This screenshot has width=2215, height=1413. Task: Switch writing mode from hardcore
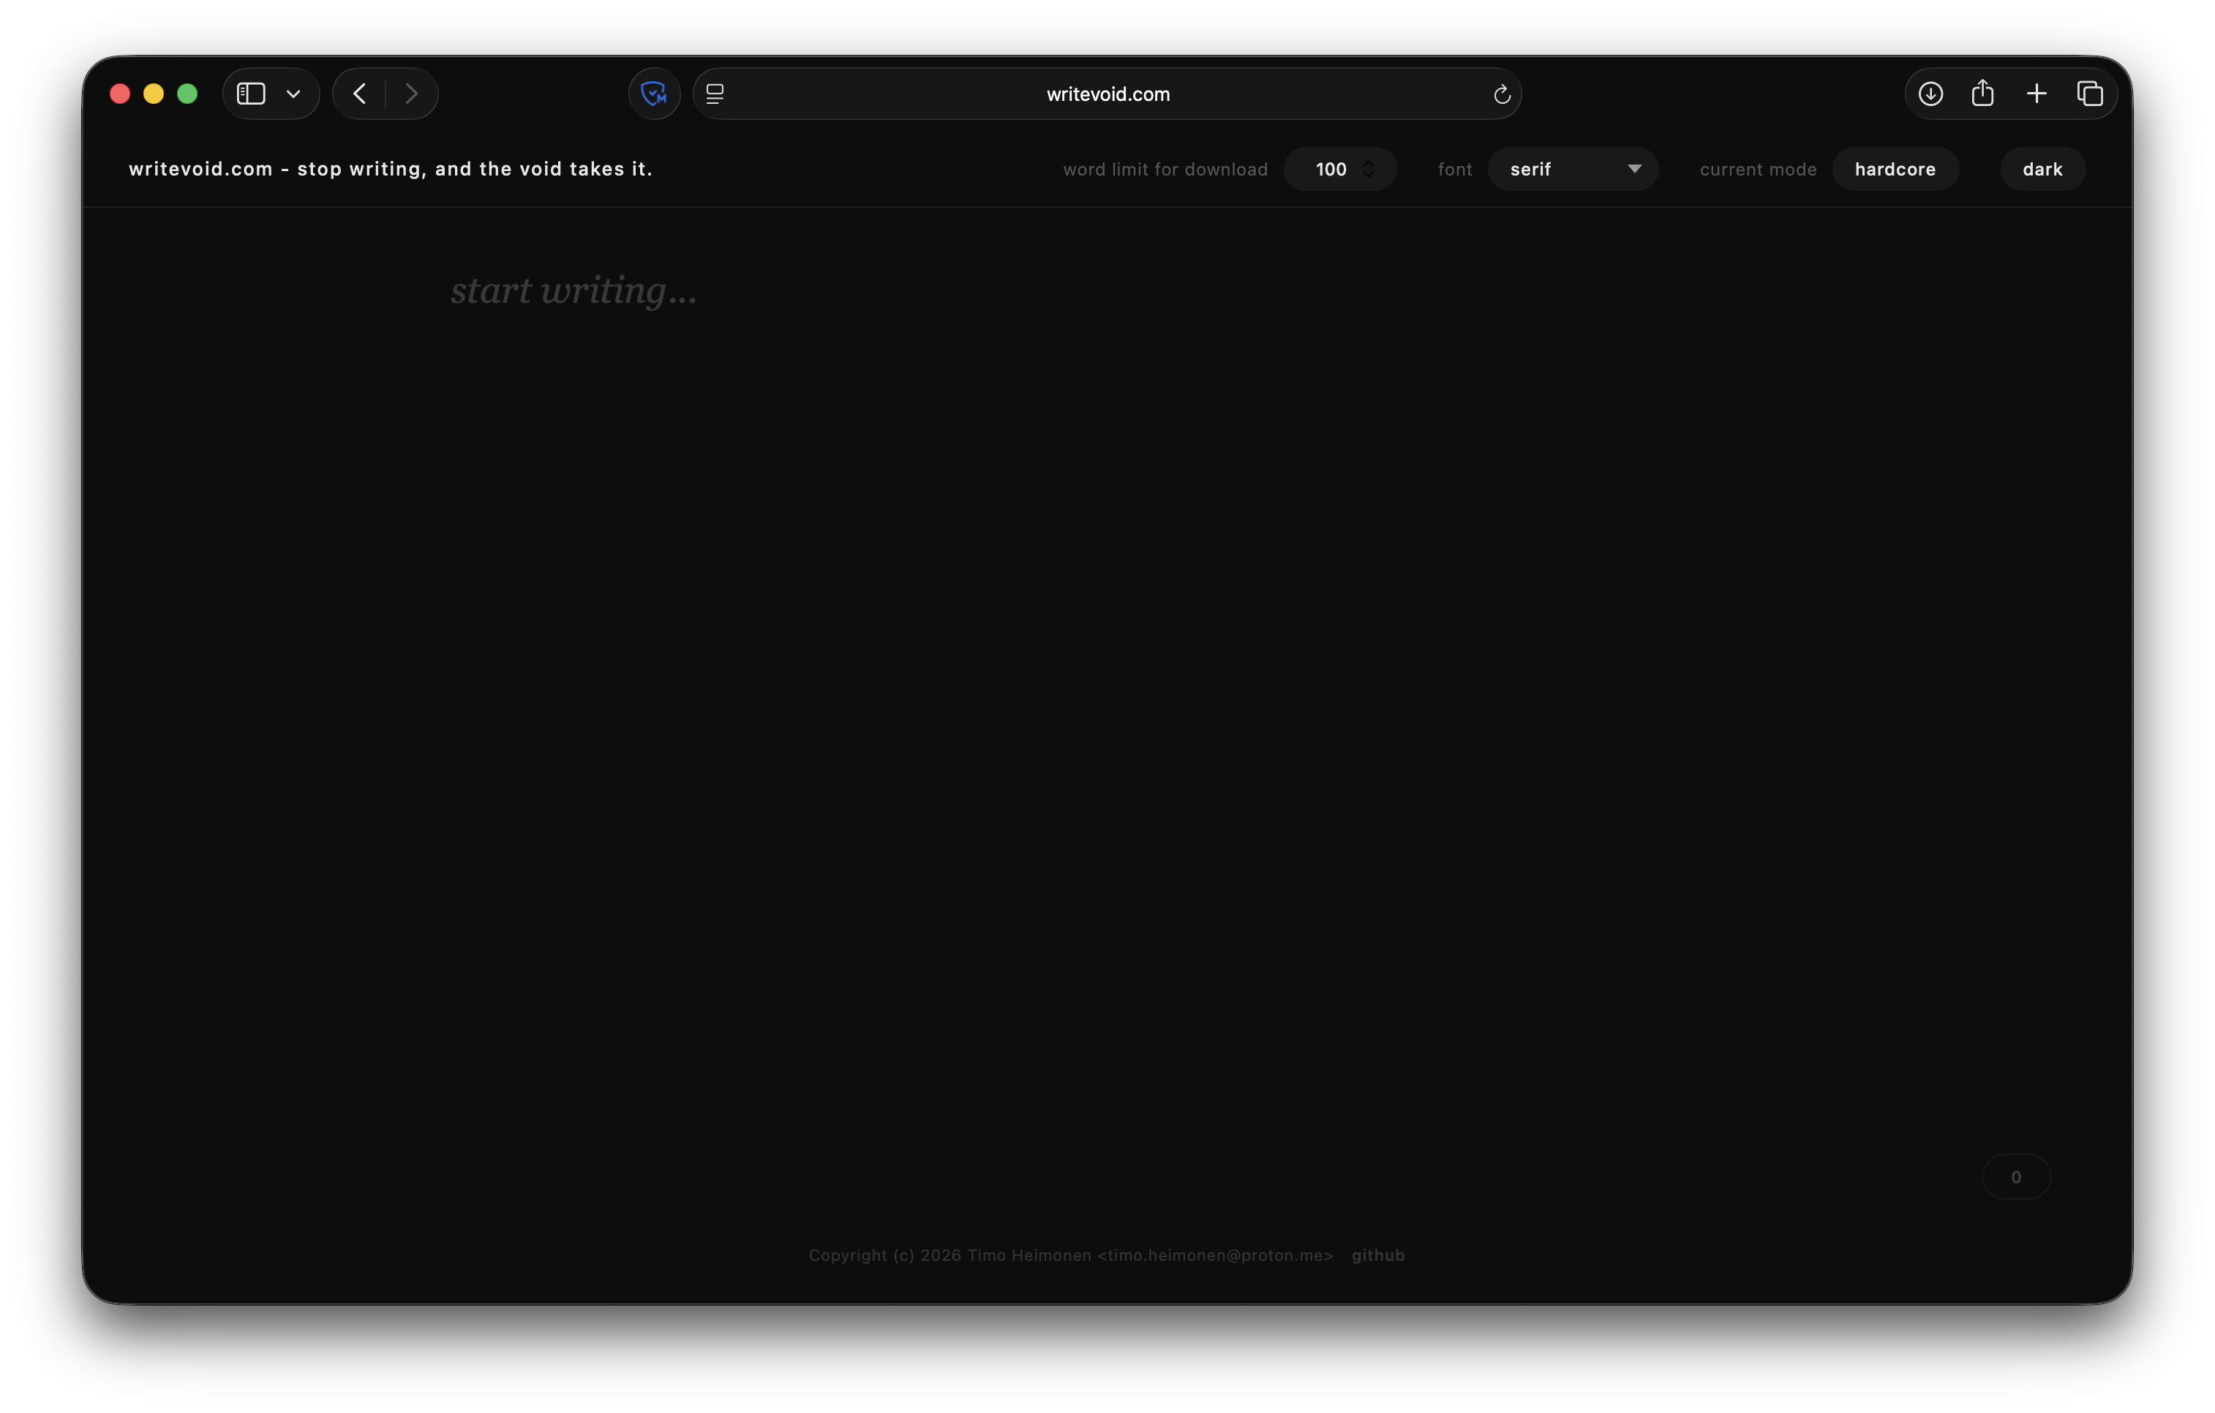pyautogui.click(x=1895, y=168)
